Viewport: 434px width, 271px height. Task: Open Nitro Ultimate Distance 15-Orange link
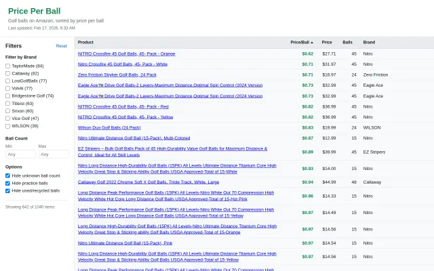(x=177, y=229)
